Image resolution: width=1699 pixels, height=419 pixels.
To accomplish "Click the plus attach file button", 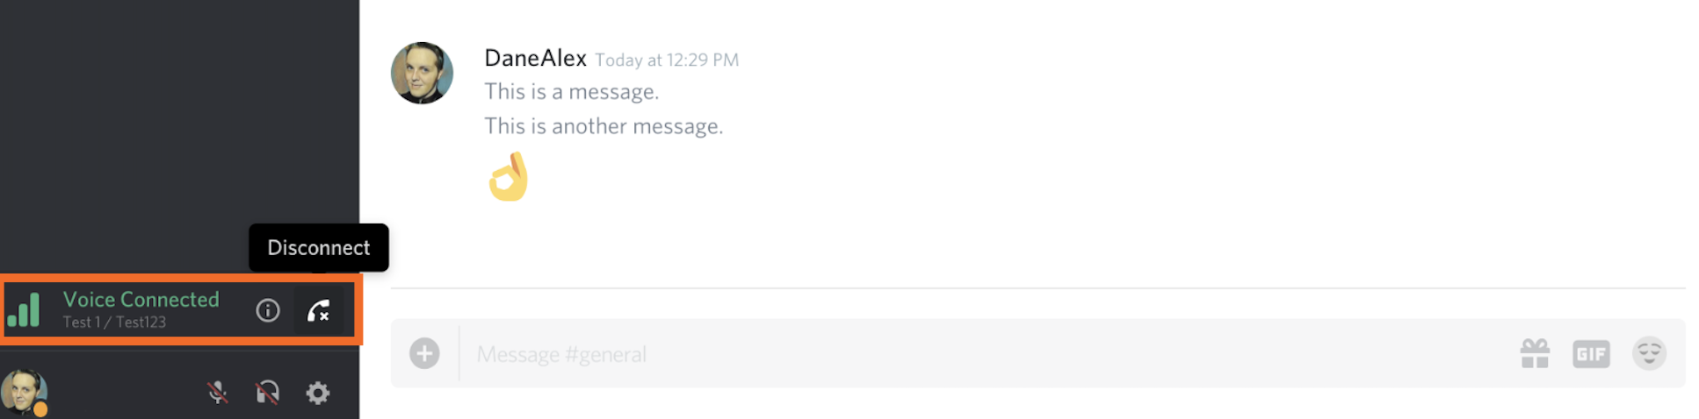I will click(424, 353).
